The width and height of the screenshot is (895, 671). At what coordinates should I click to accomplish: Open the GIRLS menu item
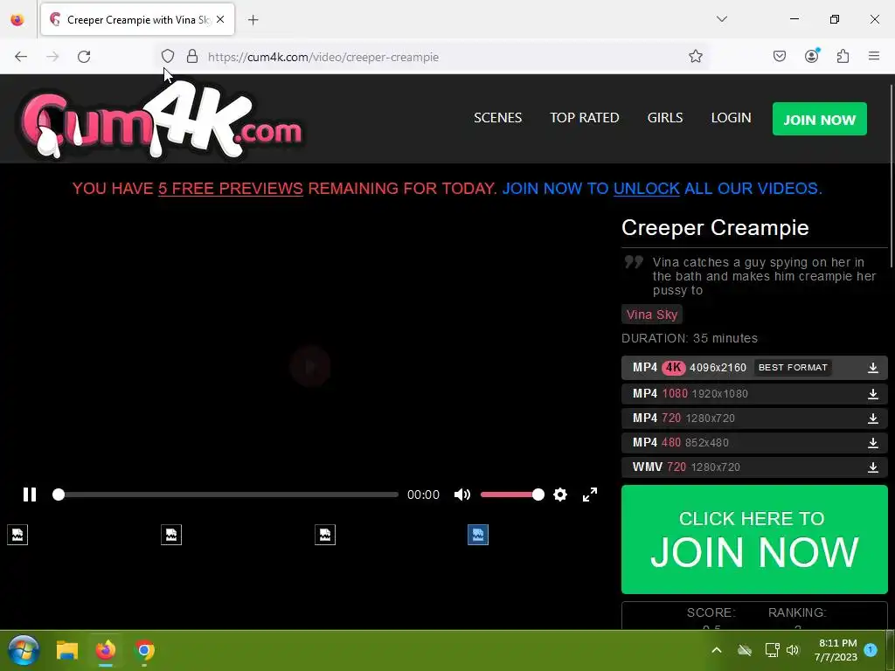(x=665, y=118)
